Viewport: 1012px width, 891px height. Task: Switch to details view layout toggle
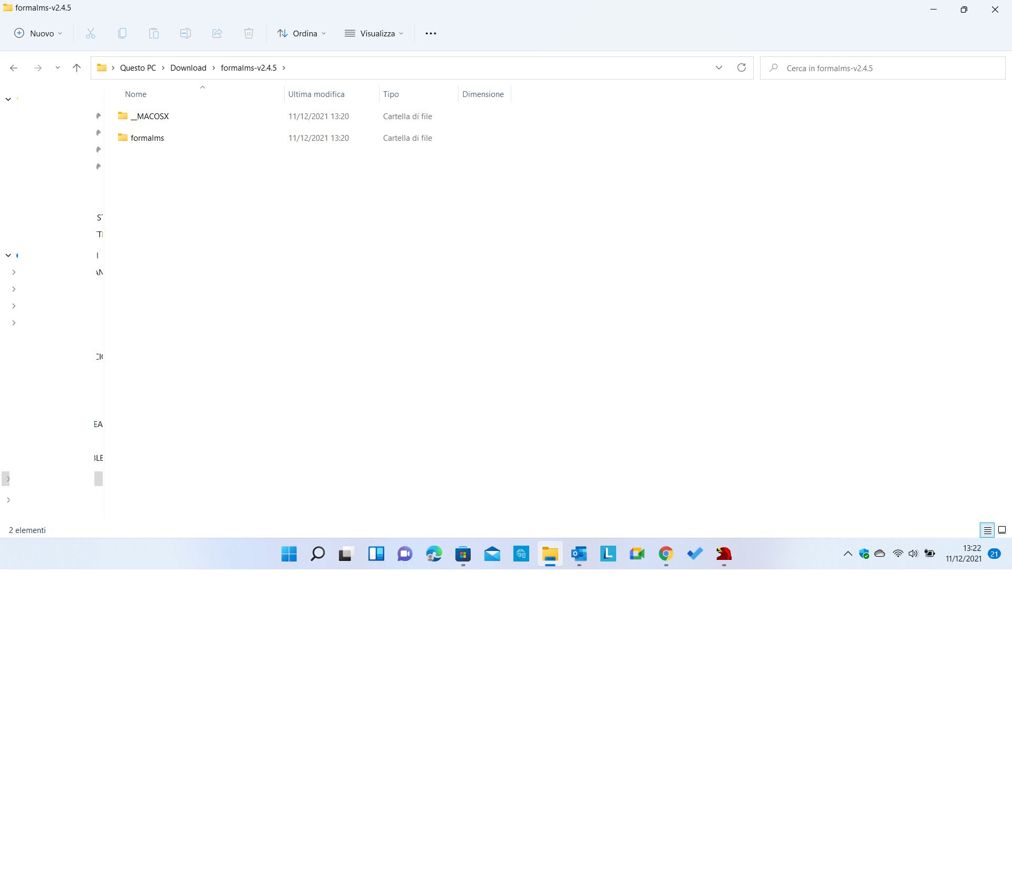click(x=987, y=530)
